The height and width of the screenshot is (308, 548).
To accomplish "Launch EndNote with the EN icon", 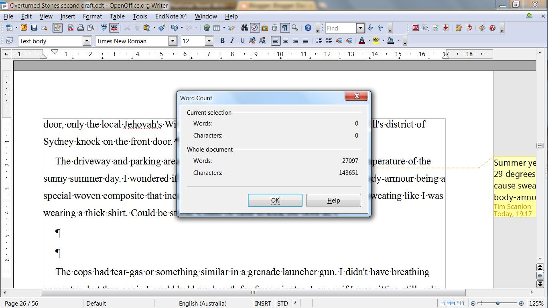I will pos(416,28).
